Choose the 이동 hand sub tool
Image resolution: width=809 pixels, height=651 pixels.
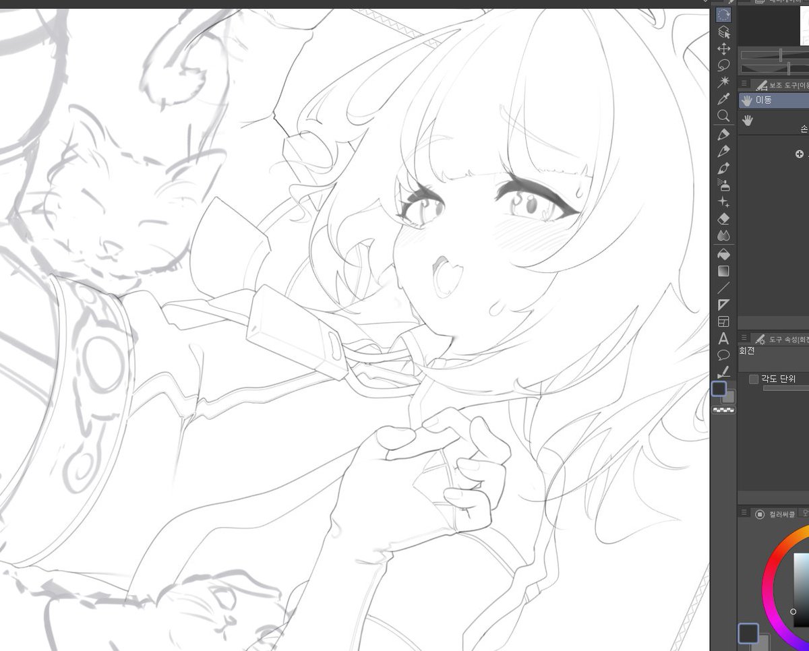tap(774, 100)
